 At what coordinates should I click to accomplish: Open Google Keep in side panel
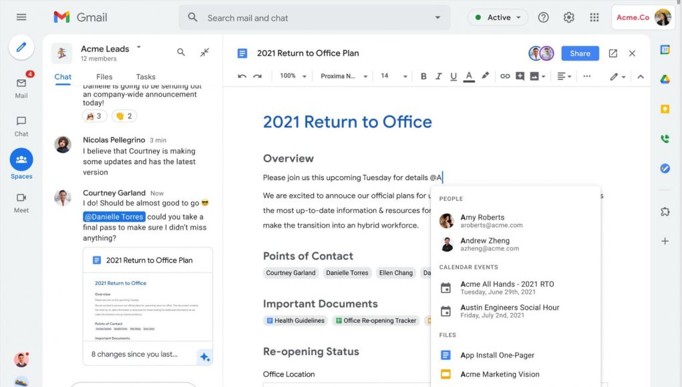coord(665,109)
